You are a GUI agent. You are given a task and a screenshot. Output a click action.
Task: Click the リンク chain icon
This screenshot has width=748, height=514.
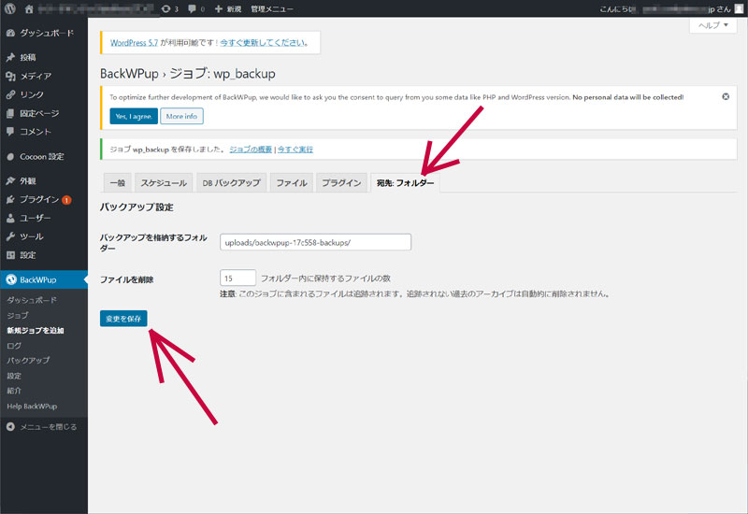pos(10,94)
